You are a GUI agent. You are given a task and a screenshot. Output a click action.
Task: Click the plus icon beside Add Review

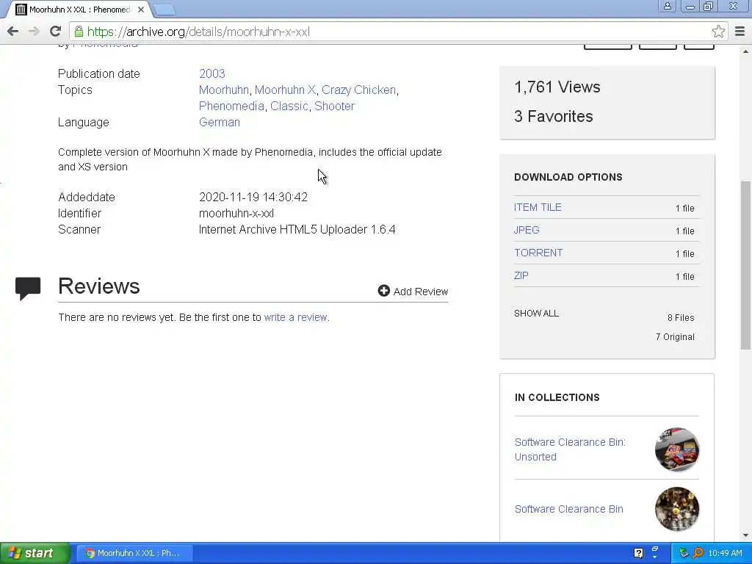click(383, 291)
